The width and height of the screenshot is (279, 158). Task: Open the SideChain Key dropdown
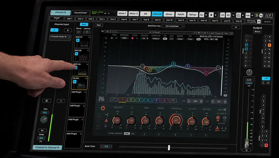coord(174,26)
